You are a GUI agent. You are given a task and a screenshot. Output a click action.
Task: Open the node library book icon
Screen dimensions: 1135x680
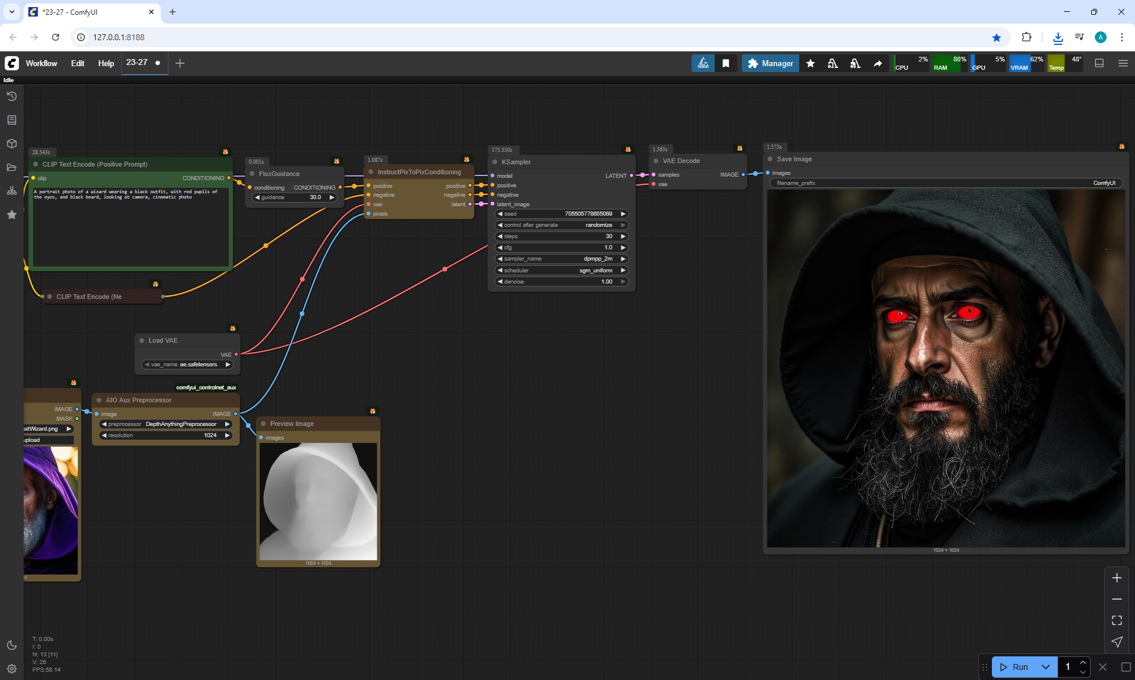pos(12,120)
